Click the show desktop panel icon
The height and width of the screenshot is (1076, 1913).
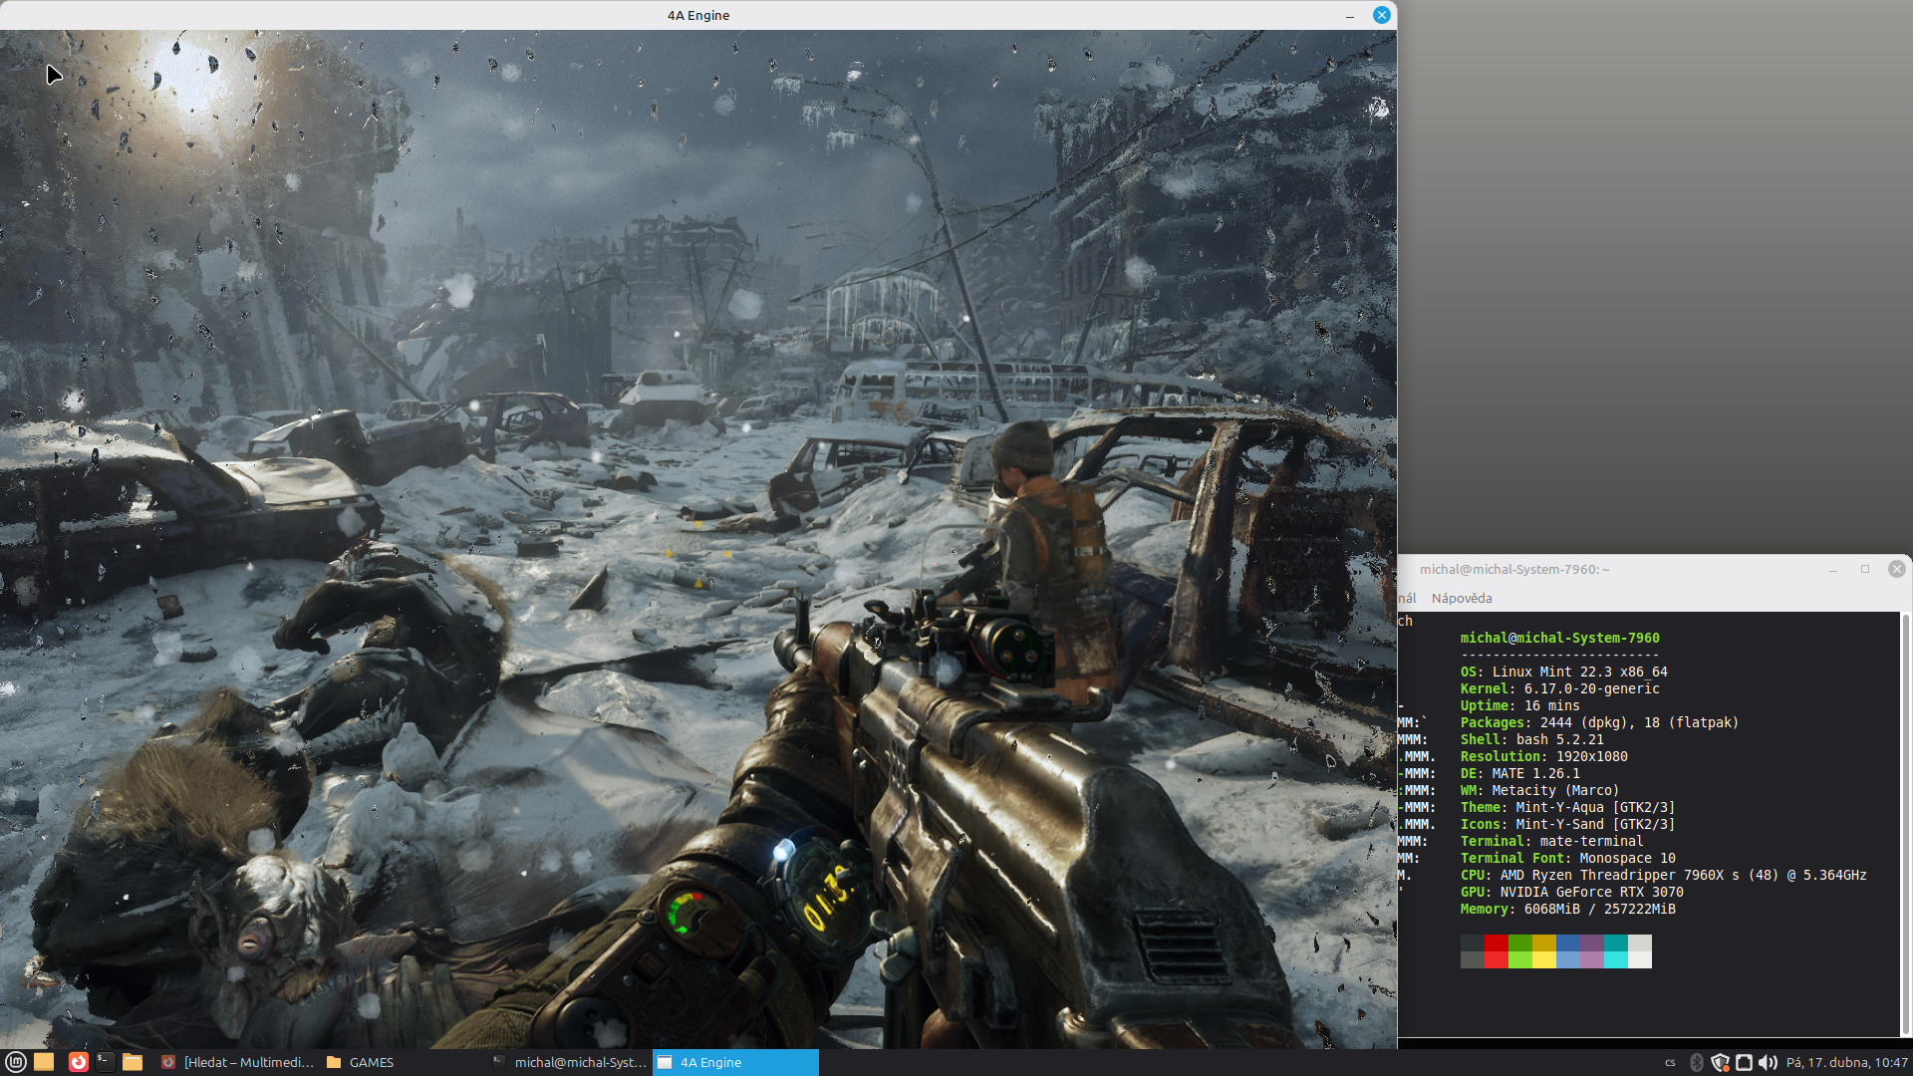[44, 1062]
